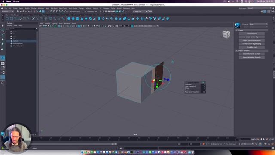
Task: Open the Outliner Display menu
Action: pyautogui.click(x=9, y=26)
